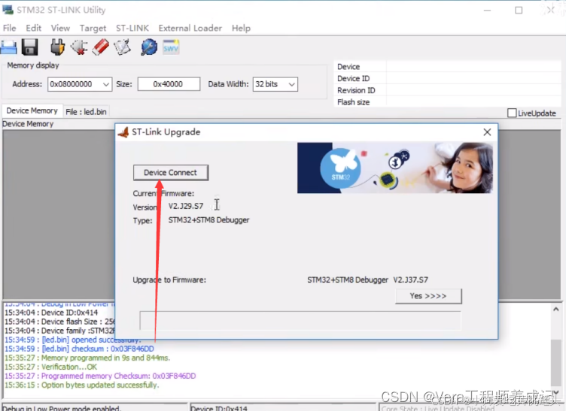
Task: Click log line Verification...OK
Action: 51,367
